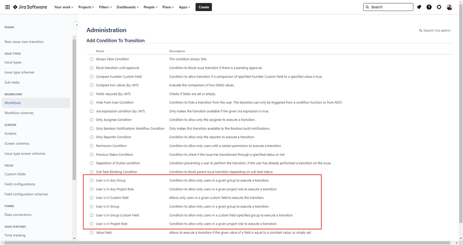Image resolution: width=463 pixels, height=245 pixels.
Task: Click the Description column header
Action: 177,51
